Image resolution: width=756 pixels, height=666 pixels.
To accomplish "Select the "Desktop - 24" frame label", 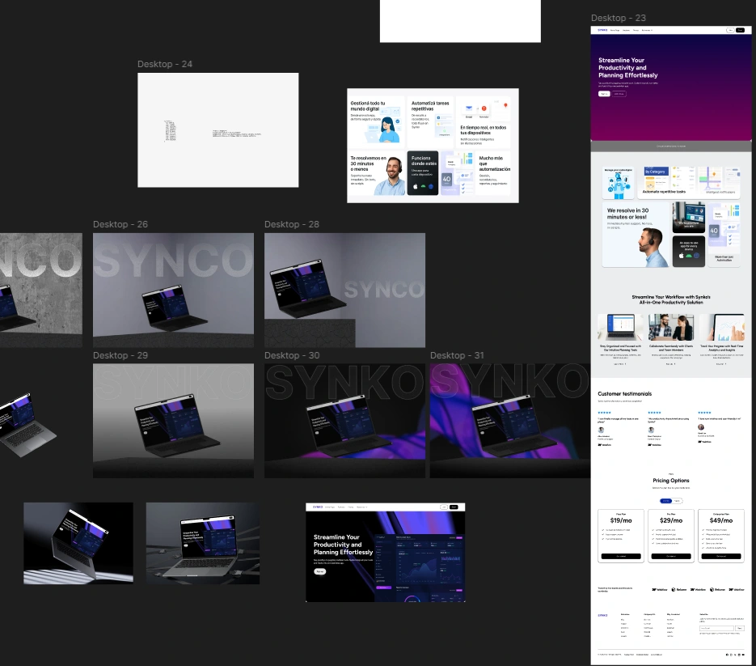I will tap(165, 64).
